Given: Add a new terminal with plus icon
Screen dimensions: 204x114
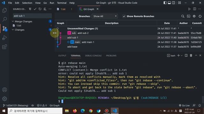Looking at the screenshot, I should pos(178,55).
